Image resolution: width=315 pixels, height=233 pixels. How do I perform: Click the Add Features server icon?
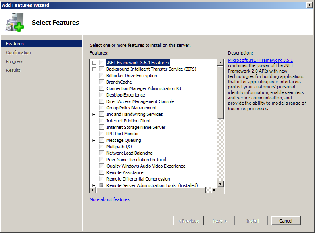pyautogui.click(x=14, y=22)
